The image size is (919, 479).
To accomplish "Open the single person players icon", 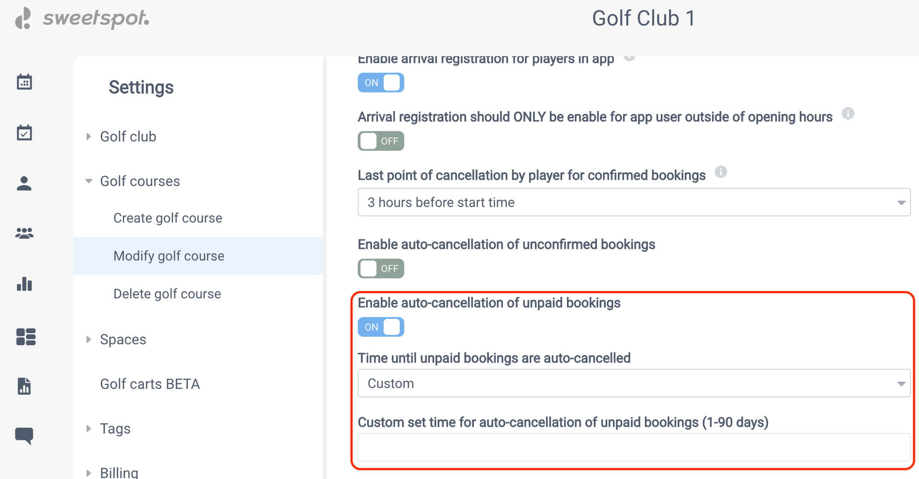I will coord(24,183).
